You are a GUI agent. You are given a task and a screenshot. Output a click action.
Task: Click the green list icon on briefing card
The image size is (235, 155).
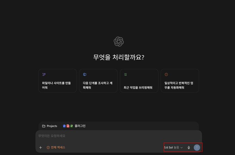(125, 75)
